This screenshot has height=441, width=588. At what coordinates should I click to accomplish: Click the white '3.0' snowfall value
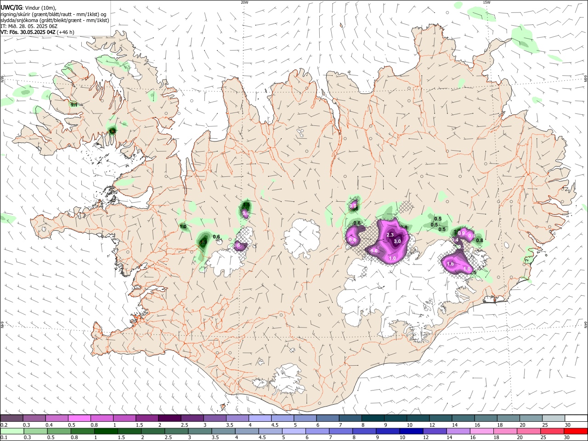tap(398, 241)
